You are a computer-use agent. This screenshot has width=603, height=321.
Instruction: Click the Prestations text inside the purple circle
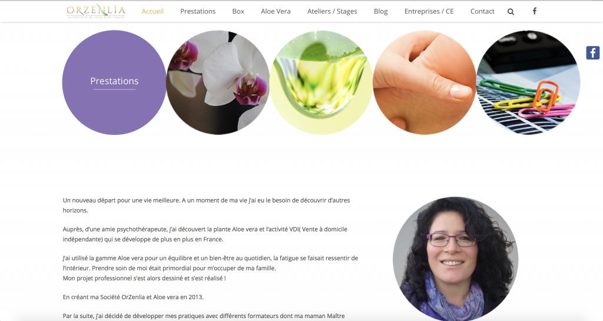(x=114, y=81)
